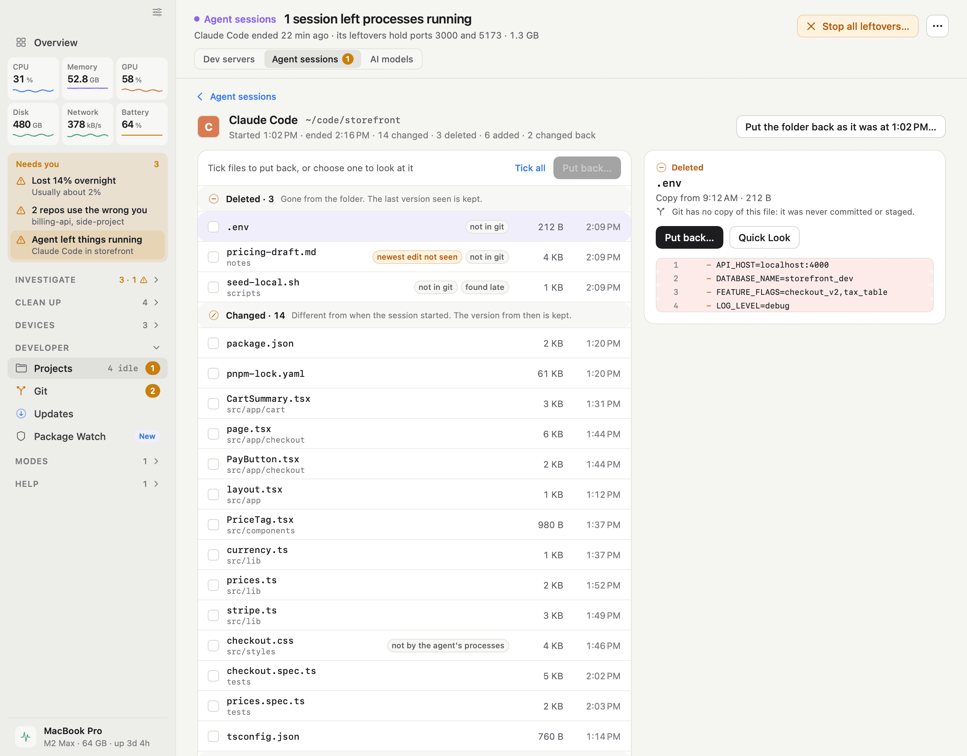Click the warning icon beside 2 repos alert

21,210
